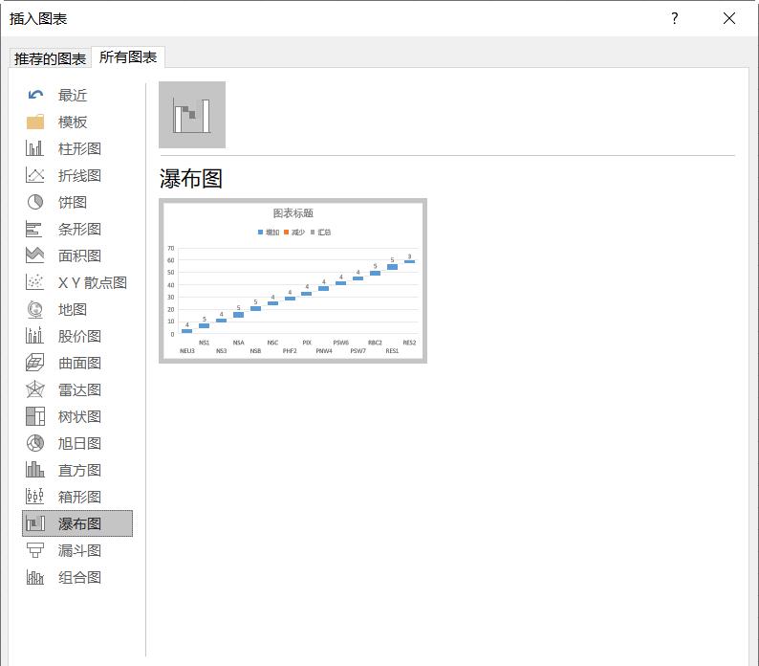Open the dialog help question mark
This screenshot has width=759, height=666.
(675, 18)
